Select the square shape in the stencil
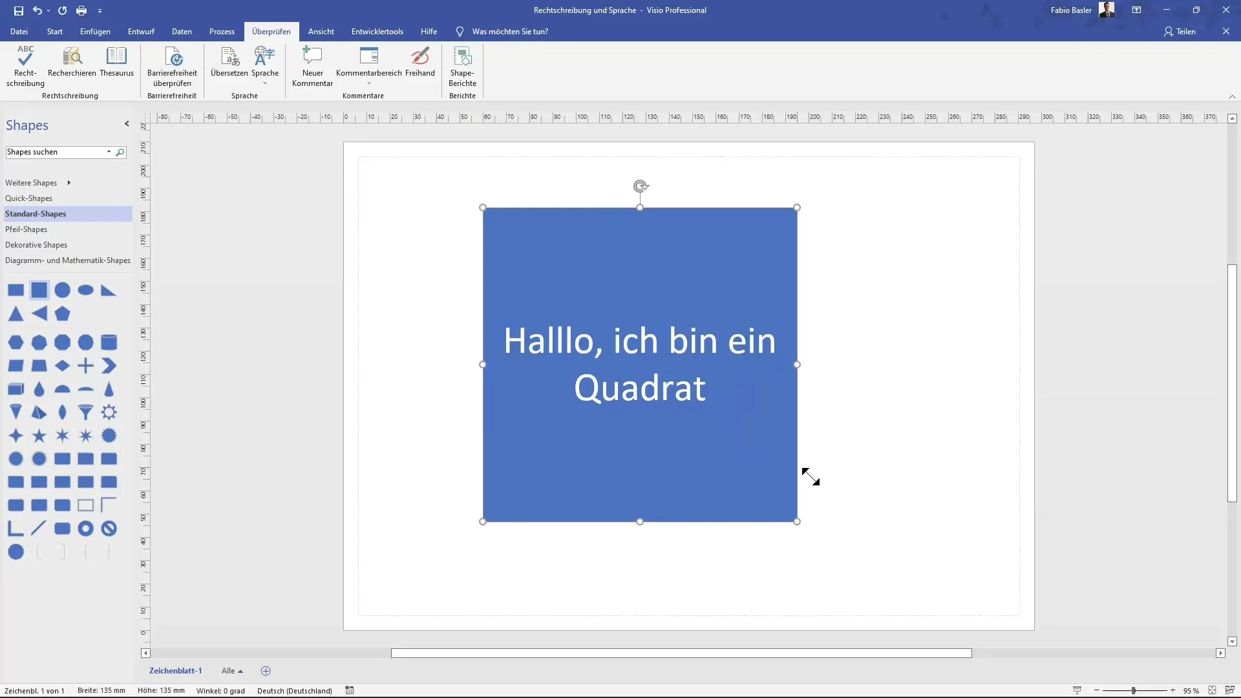 click(39, 290)
